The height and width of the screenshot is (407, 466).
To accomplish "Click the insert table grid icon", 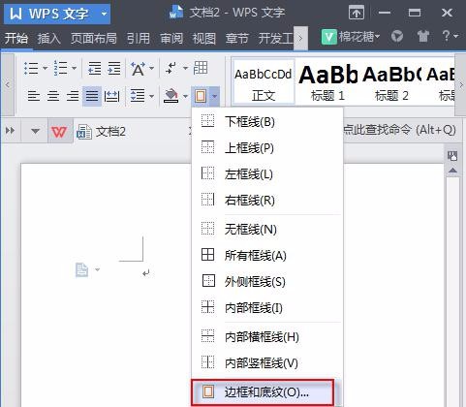I will click(201, 68).
